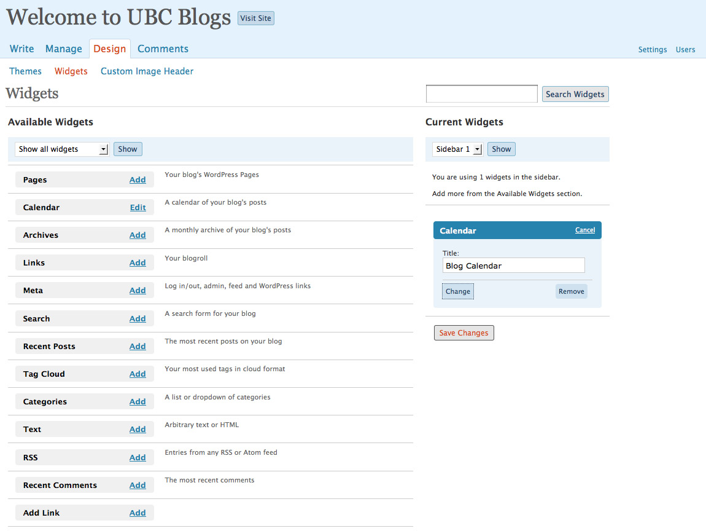
Task: Click "Your most used tags in cloud format"
Action: [225, 369]
